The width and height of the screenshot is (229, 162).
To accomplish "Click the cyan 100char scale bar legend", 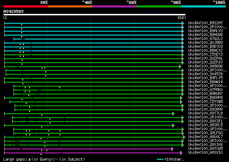I will (x=160, y=159).
